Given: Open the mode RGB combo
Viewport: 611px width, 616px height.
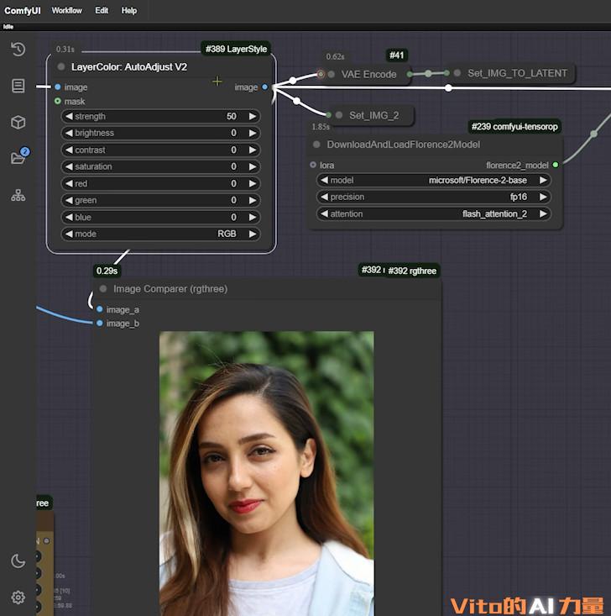Looking at the screenshot, I should (160, 234).
